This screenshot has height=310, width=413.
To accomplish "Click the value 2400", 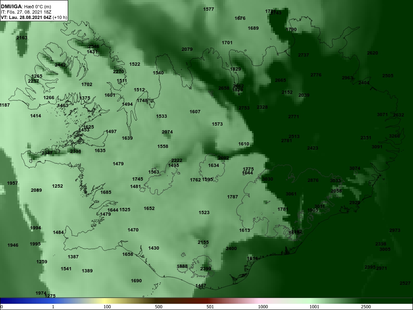I will pyautogui.click(x=231, y=248).
